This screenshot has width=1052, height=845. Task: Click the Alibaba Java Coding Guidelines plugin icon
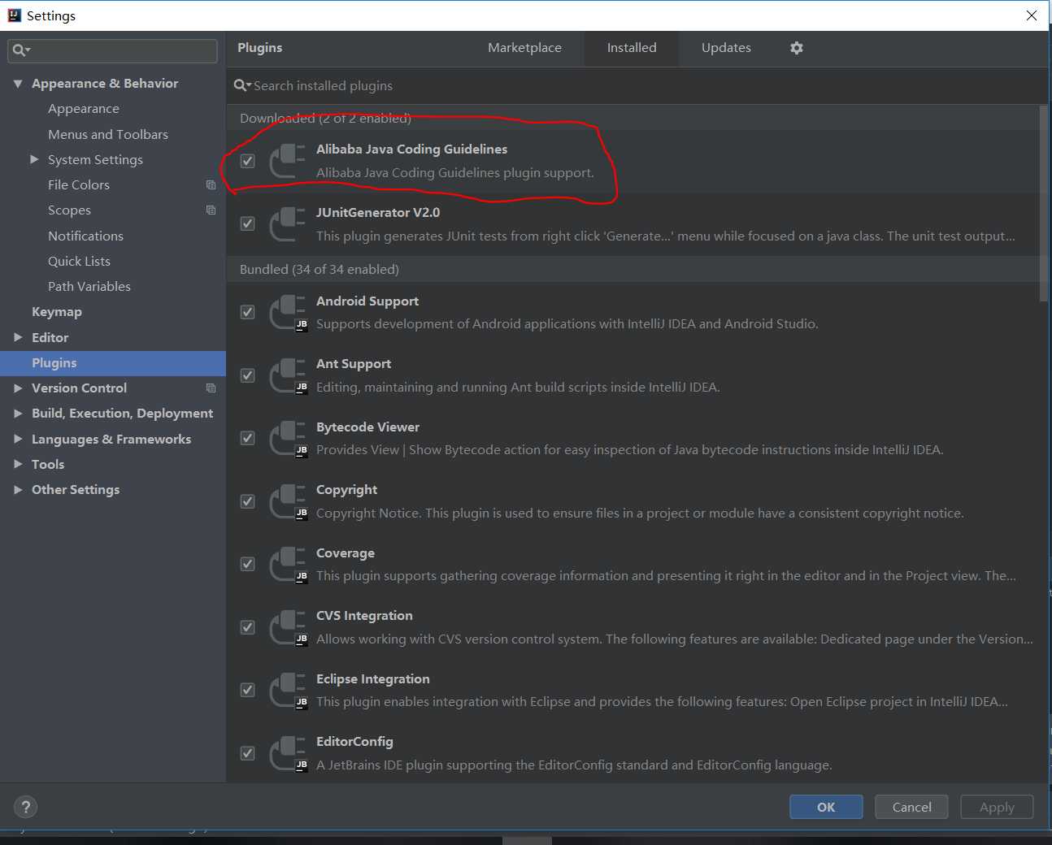pos(287,161)
